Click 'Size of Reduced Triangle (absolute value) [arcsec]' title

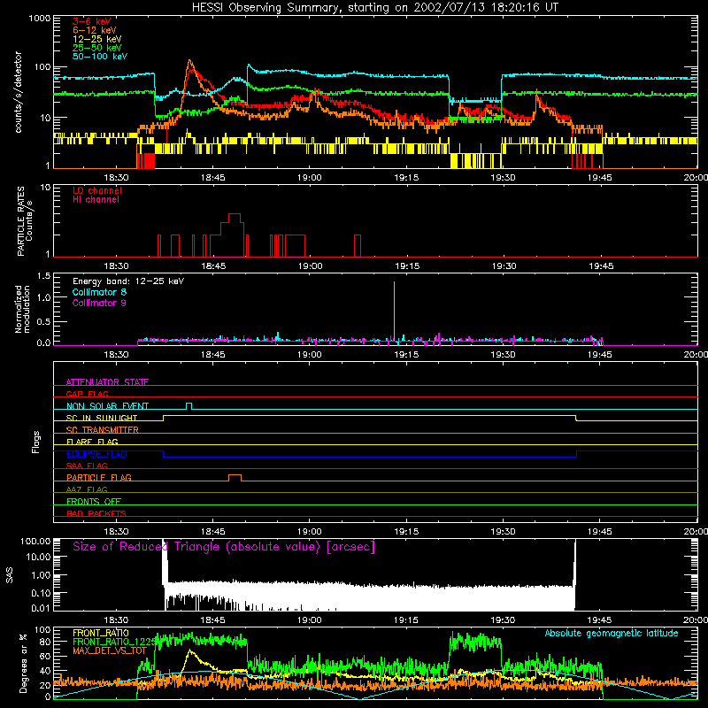[x=224, y=547]
